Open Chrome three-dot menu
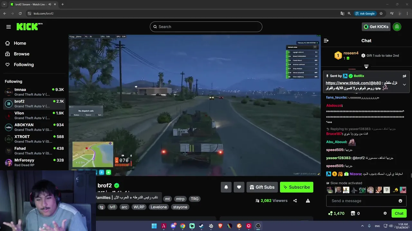 point(408,13)
